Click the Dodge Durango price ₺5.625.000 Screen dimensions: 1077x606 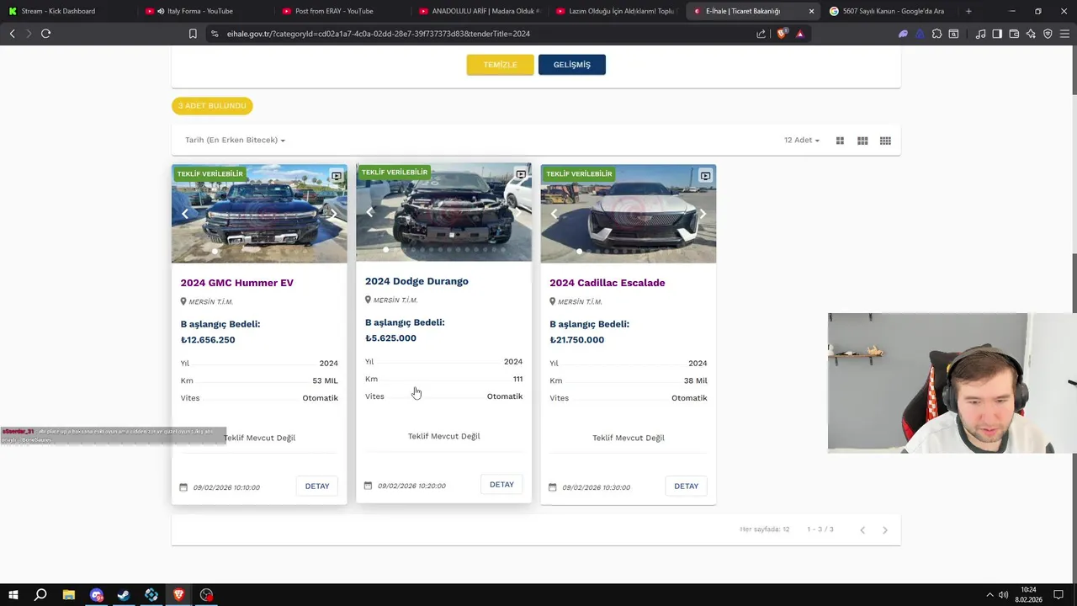[390, 338]
